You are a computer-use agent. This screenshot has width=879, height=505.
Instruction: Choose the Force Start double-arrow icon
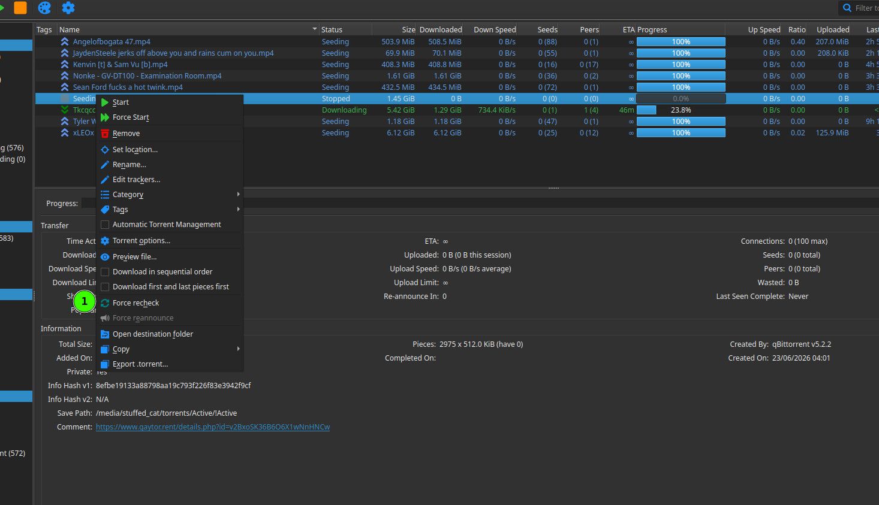click(x=105, y=117)
